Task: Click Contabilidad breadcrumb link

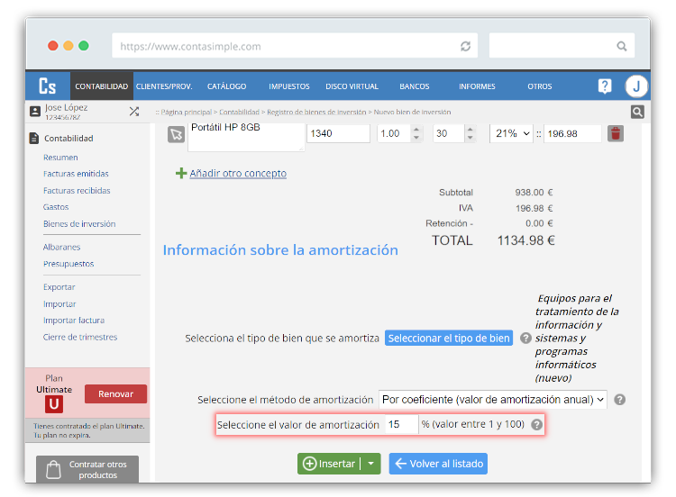Action: [x=239, y=112]
